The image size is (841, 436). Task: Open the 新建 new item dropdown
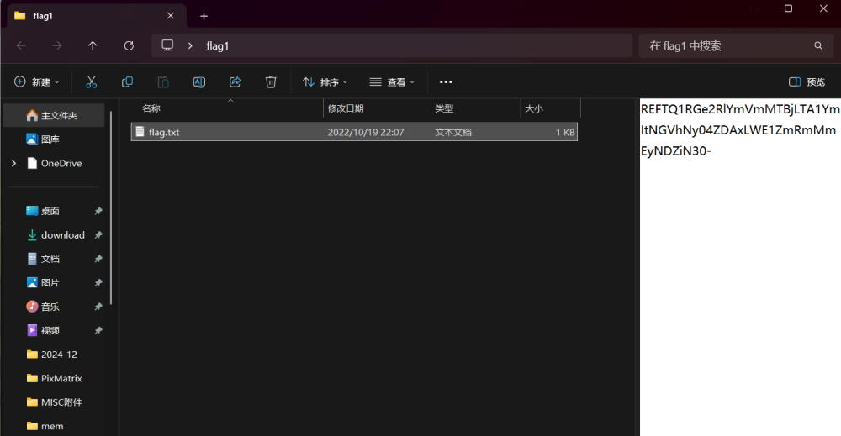(37, 82)
